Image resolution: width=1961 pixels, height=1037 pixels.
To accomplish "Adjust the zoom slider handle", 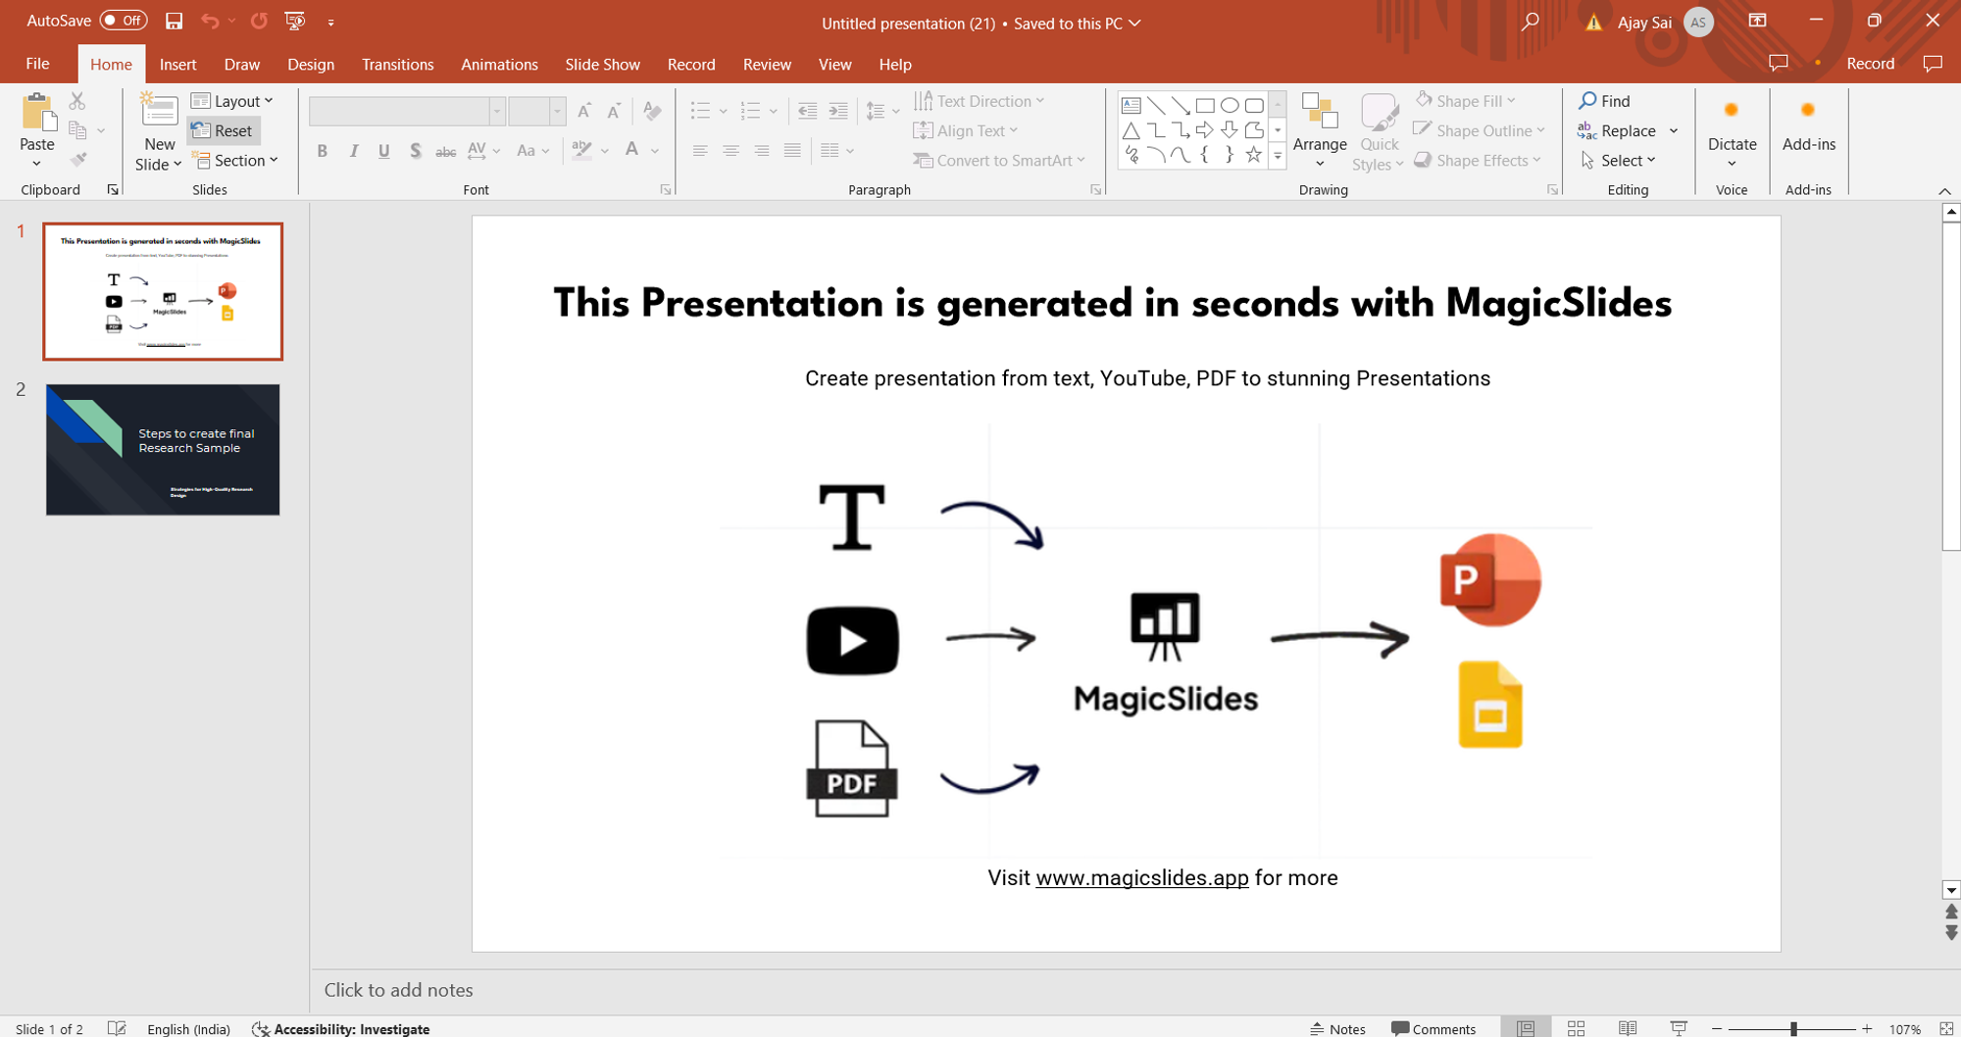I will coord(1793,1028).
